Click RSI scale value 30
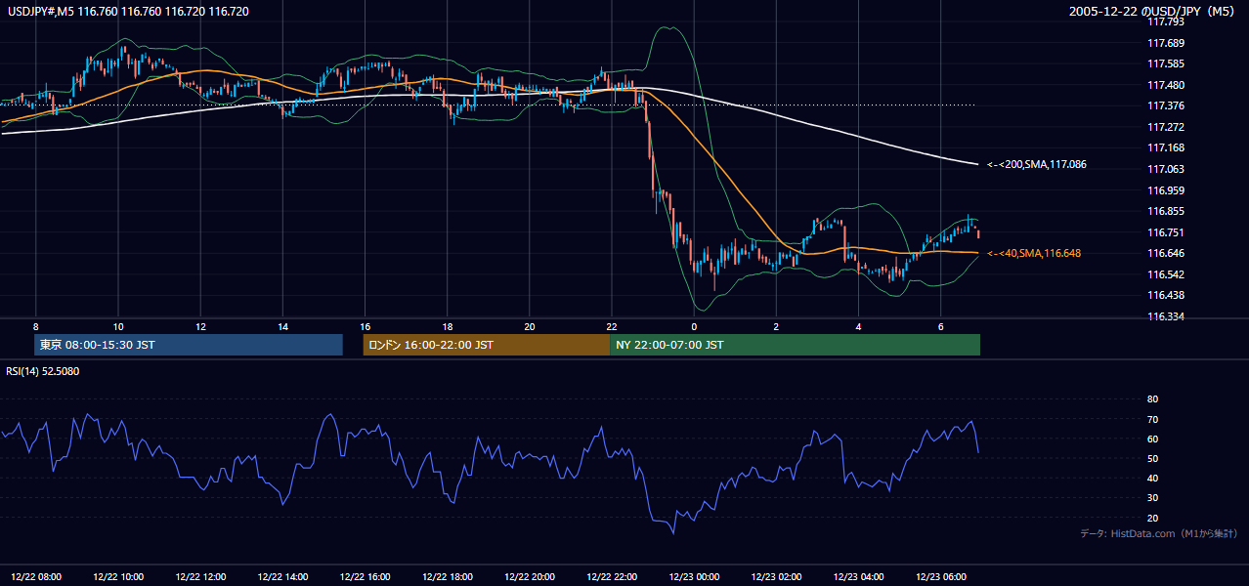Viewport: 1249px width, 586px height. pyautogui.click(x=1152, y=498)
